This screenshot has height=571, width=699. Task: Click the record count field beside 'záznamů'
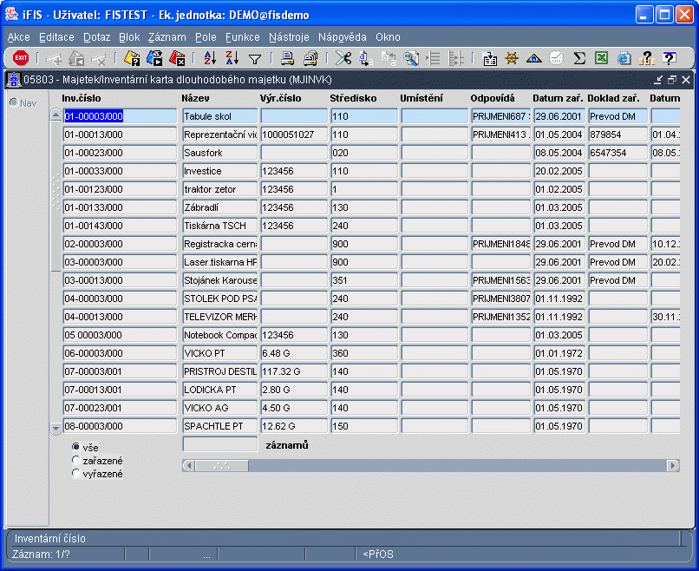(x=220, y=444)
